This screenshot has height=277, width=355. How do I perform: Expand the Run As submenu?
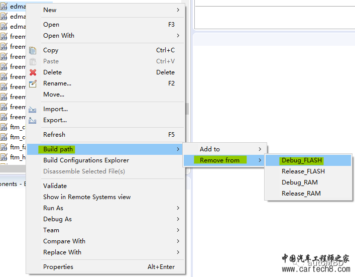coord(106,208)
